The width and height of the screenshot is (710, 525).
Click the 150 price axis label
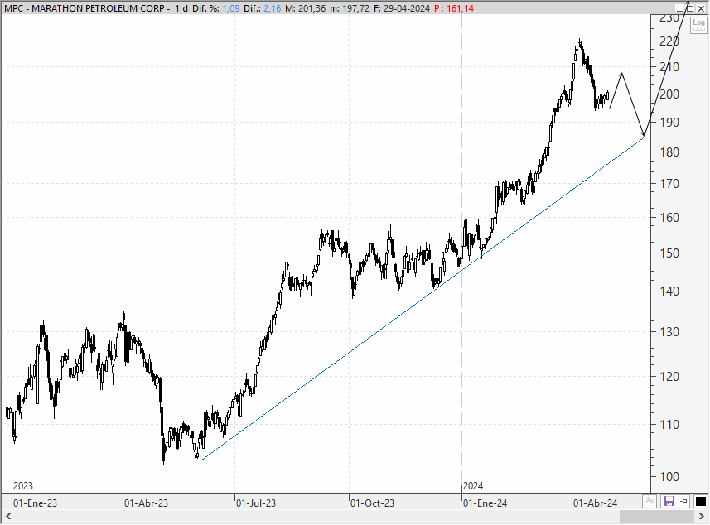pos(669,253)
